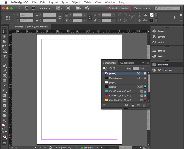Image resolution: width=184 pixels, height=149 pixels.
Task: Switch to the CC Libraries tab
Action: click(x=127, y=63)
